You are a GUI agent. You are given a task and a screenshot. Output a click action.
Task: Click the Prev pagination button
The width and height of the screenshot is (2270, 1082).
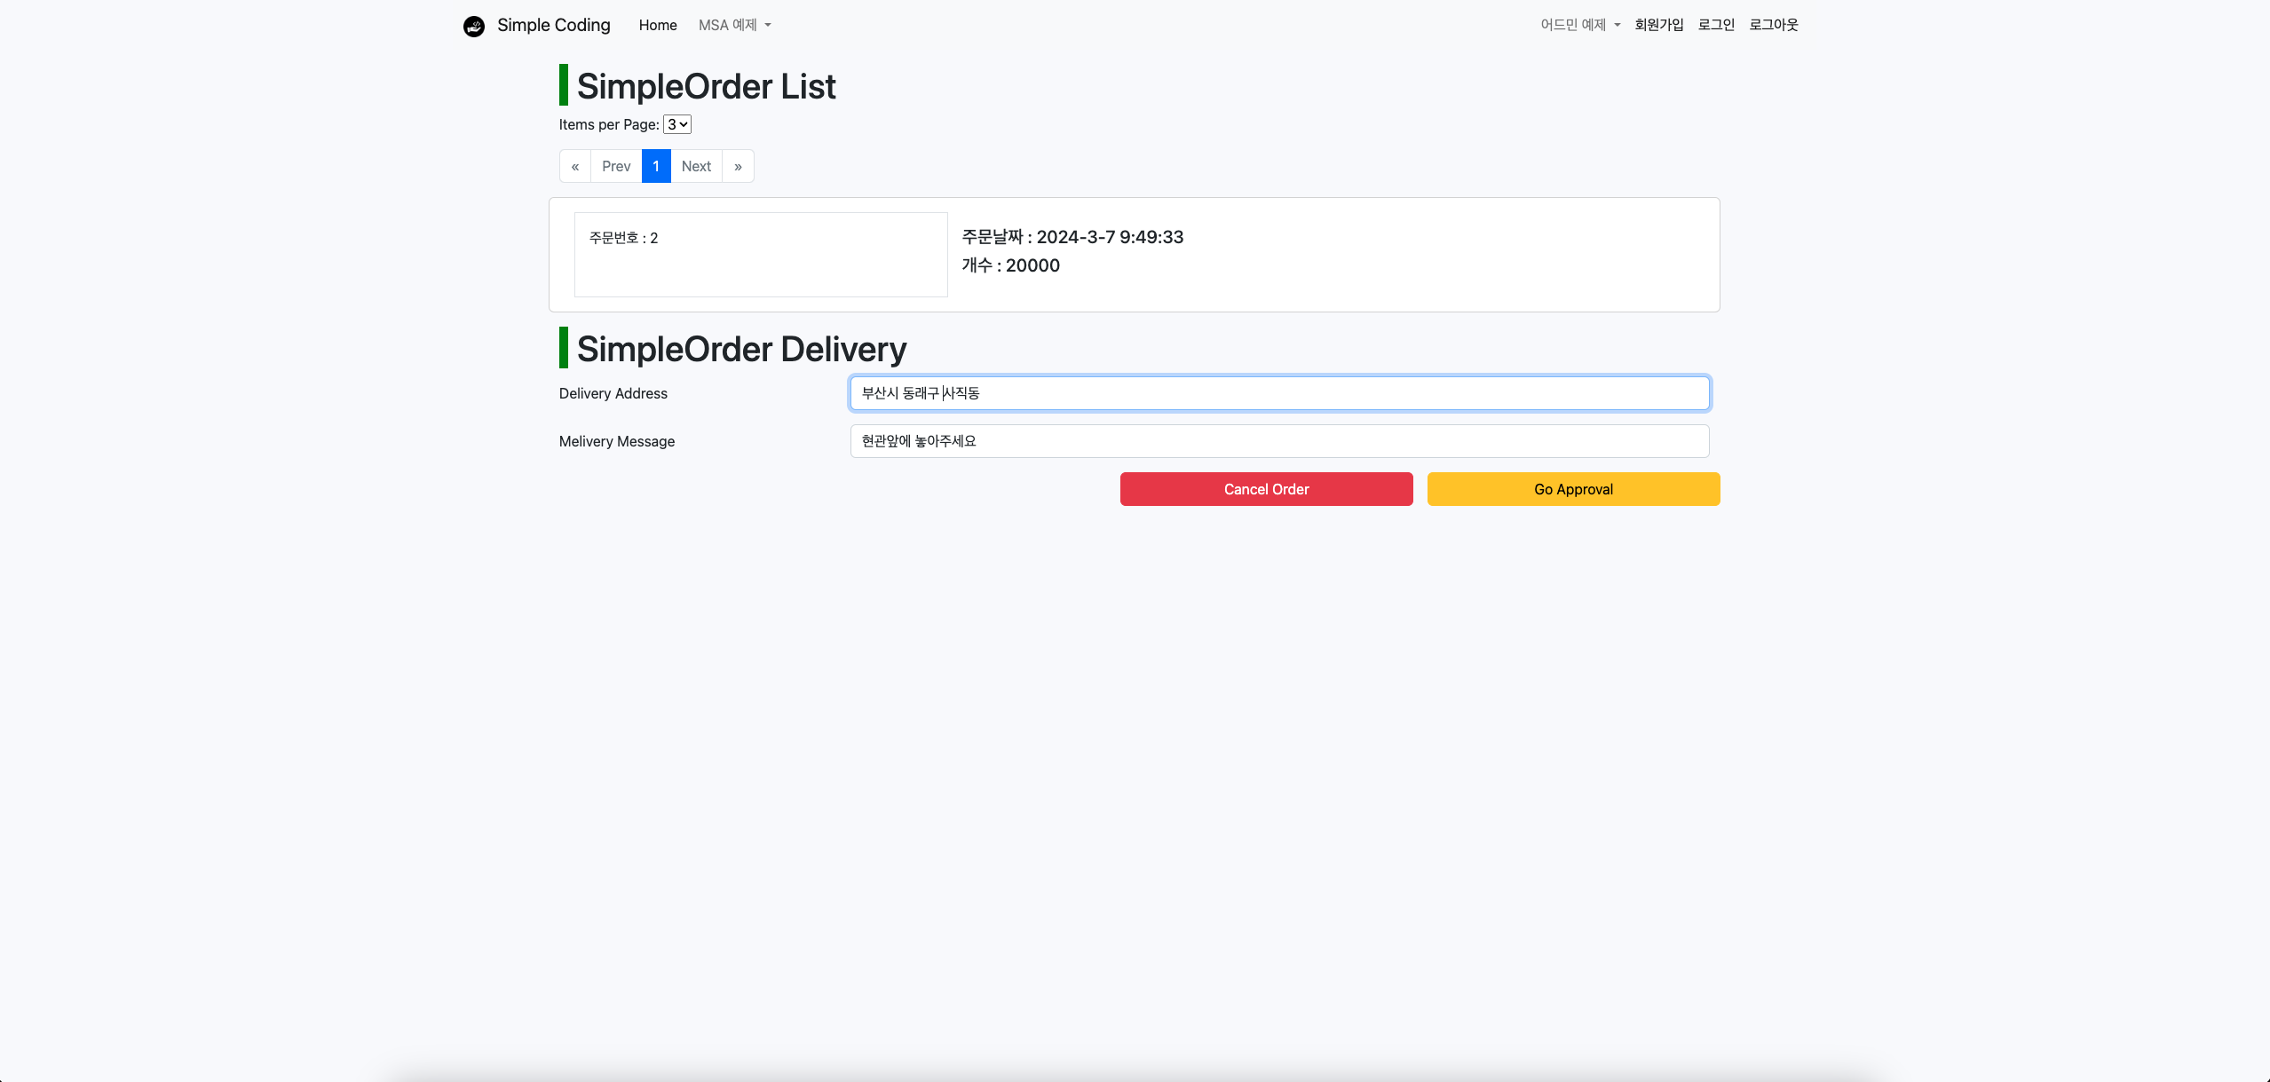tap(615, 166)
